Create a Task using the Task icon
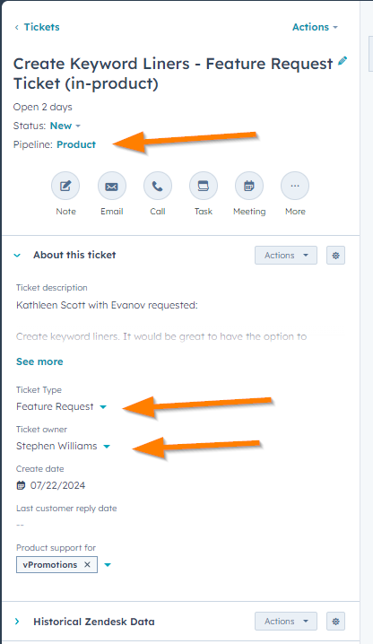This screenshot has width=373, height=644. pos(204,186)
